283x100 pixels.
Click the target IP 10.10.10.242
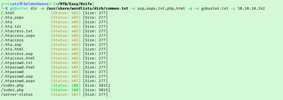coord(251,9)
